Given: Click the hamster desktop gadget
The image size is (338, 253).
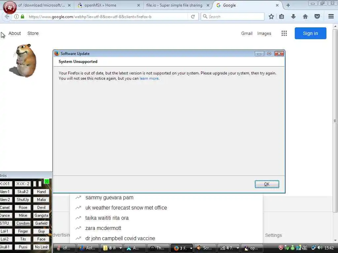Looking at the screenshot, I should (x=23, y=60).
